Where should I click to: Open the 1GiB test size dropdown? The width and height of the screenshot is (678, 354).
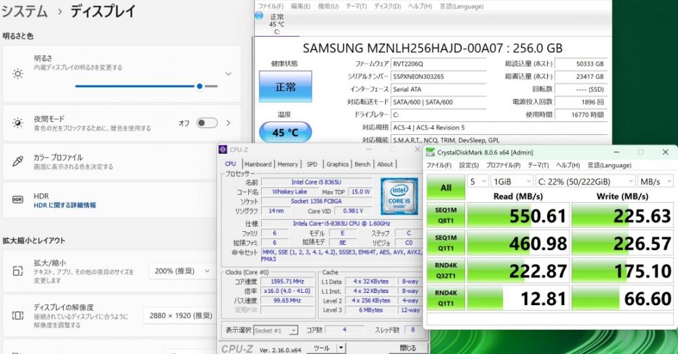pos(512,182)
